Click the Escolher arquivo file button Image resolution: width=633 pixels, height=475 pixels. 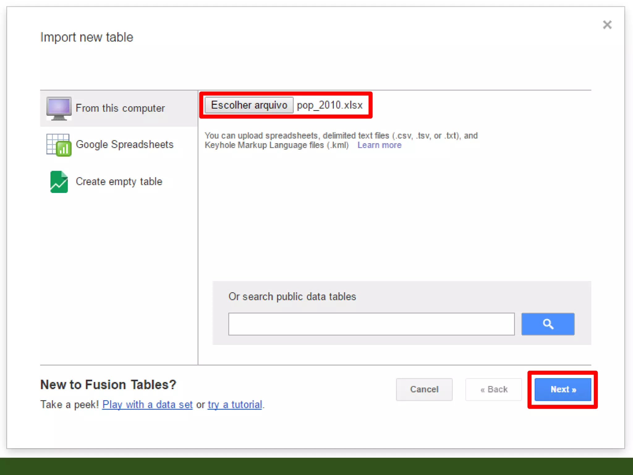(x=249, y=105)
